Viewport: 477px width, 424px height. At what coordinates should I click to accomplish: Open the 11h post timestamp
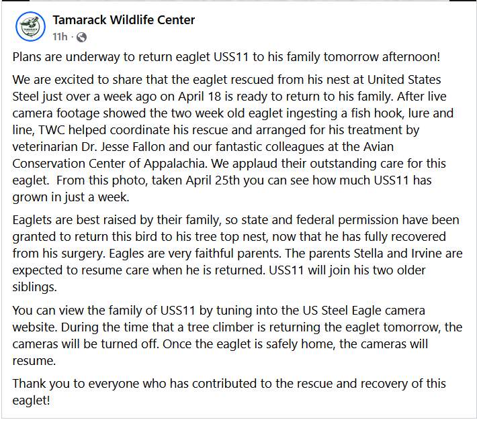(60, 37)
